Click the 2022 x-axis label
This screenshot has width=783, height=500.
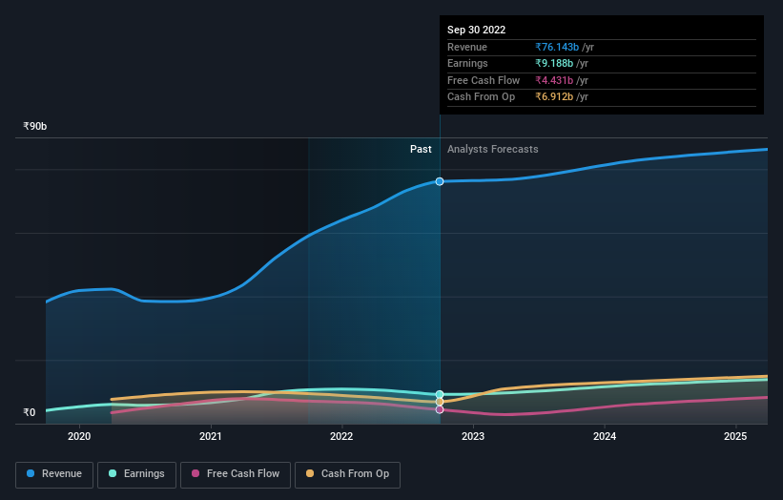341,437
